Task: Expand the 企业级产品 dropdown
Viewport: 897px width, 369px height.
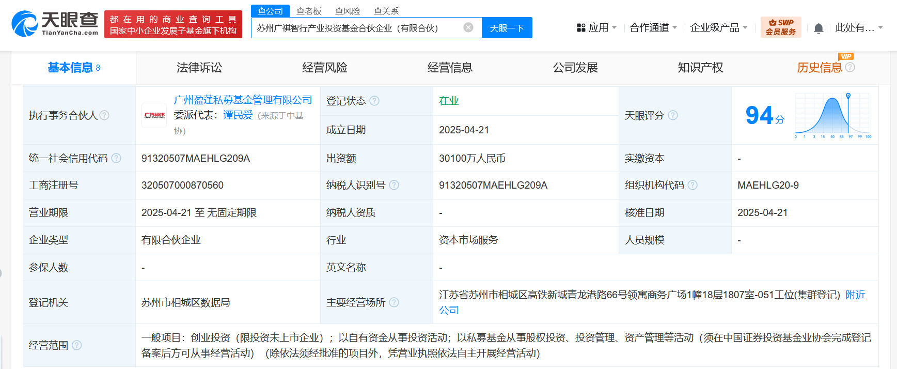Action: (745, 28)
